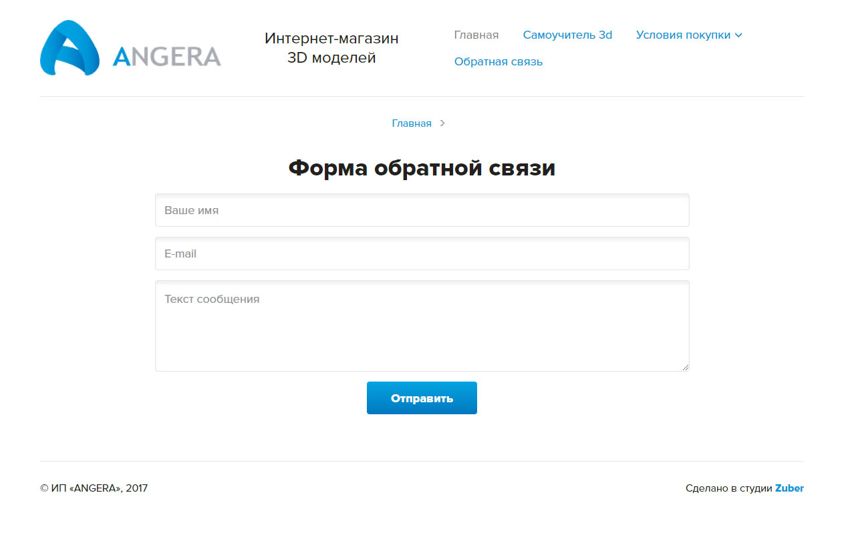Click the breadcrumb separator arrow

point(442,123)
